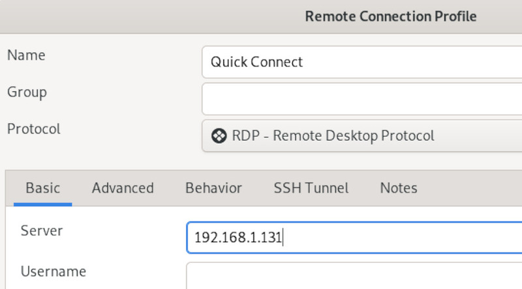Click the Remote Connection Profile window title
The width and height of the screenshot is (522, 289).
point(390,16)
